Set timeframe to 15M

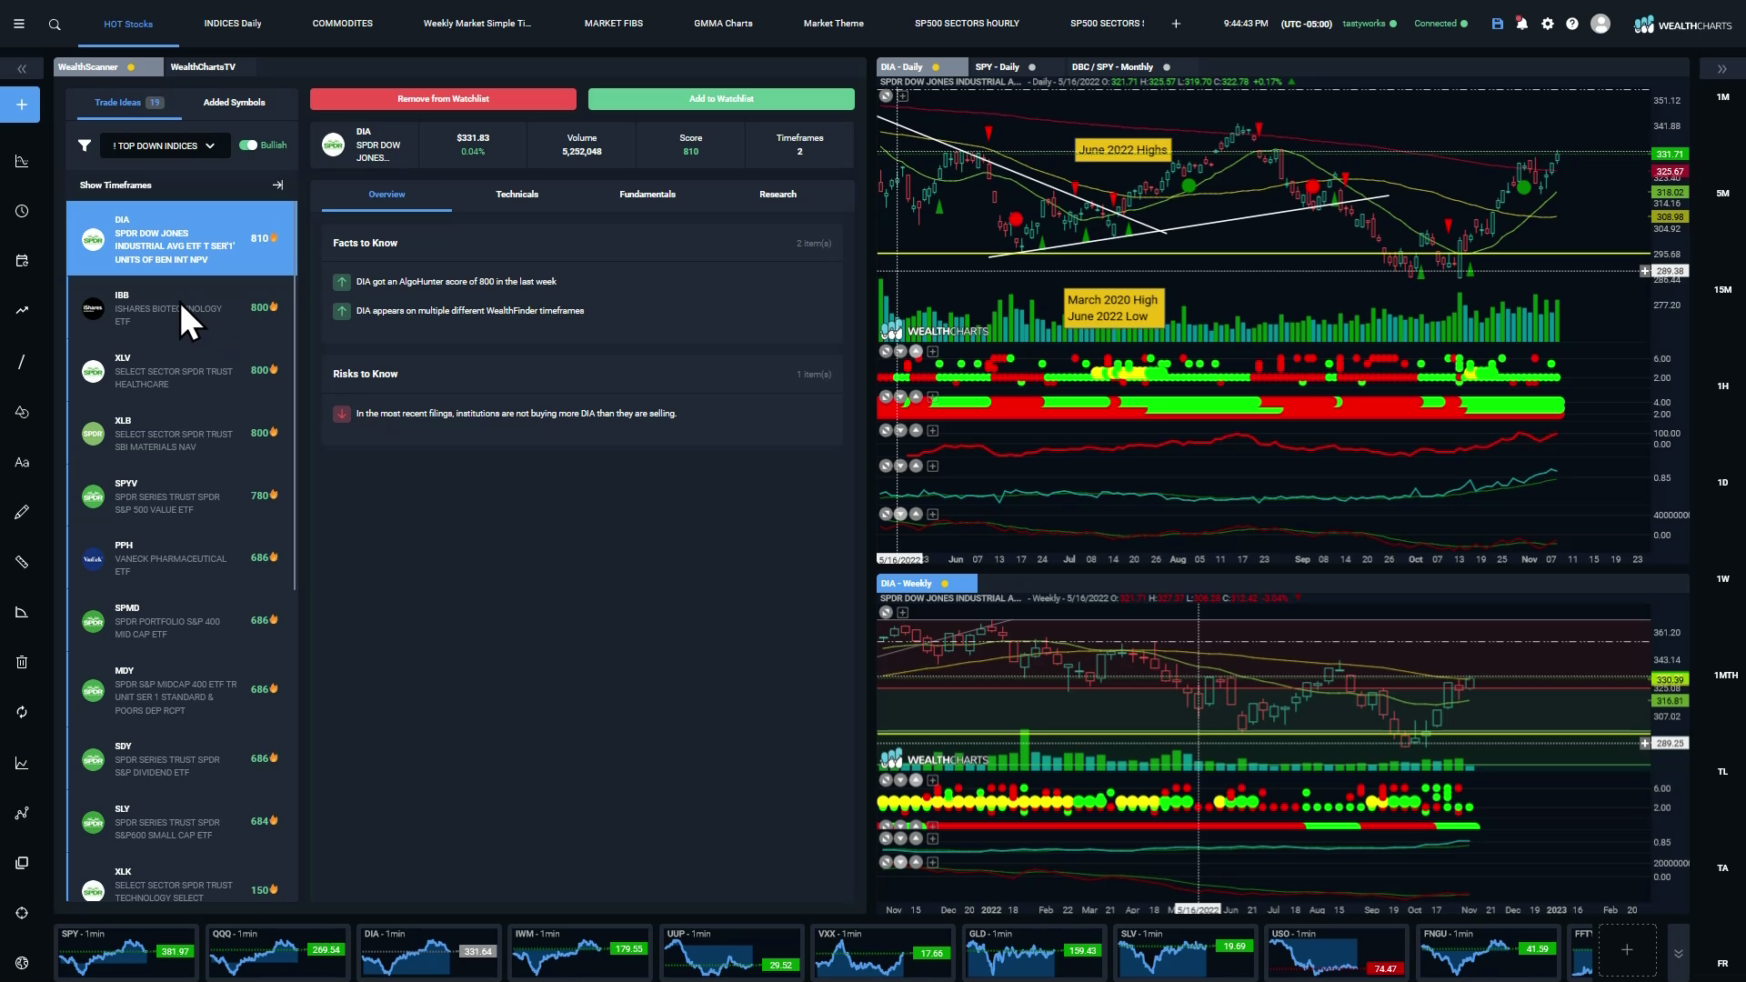(1722, 290)
